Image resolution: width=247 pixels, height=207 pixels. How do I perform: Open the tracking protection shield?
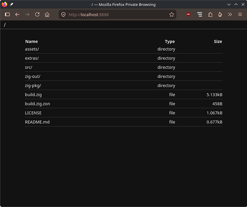tap(63, 14)
